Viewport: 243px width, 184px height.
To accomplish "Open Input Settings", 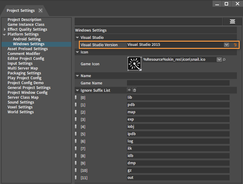I will tap(20, 63).
